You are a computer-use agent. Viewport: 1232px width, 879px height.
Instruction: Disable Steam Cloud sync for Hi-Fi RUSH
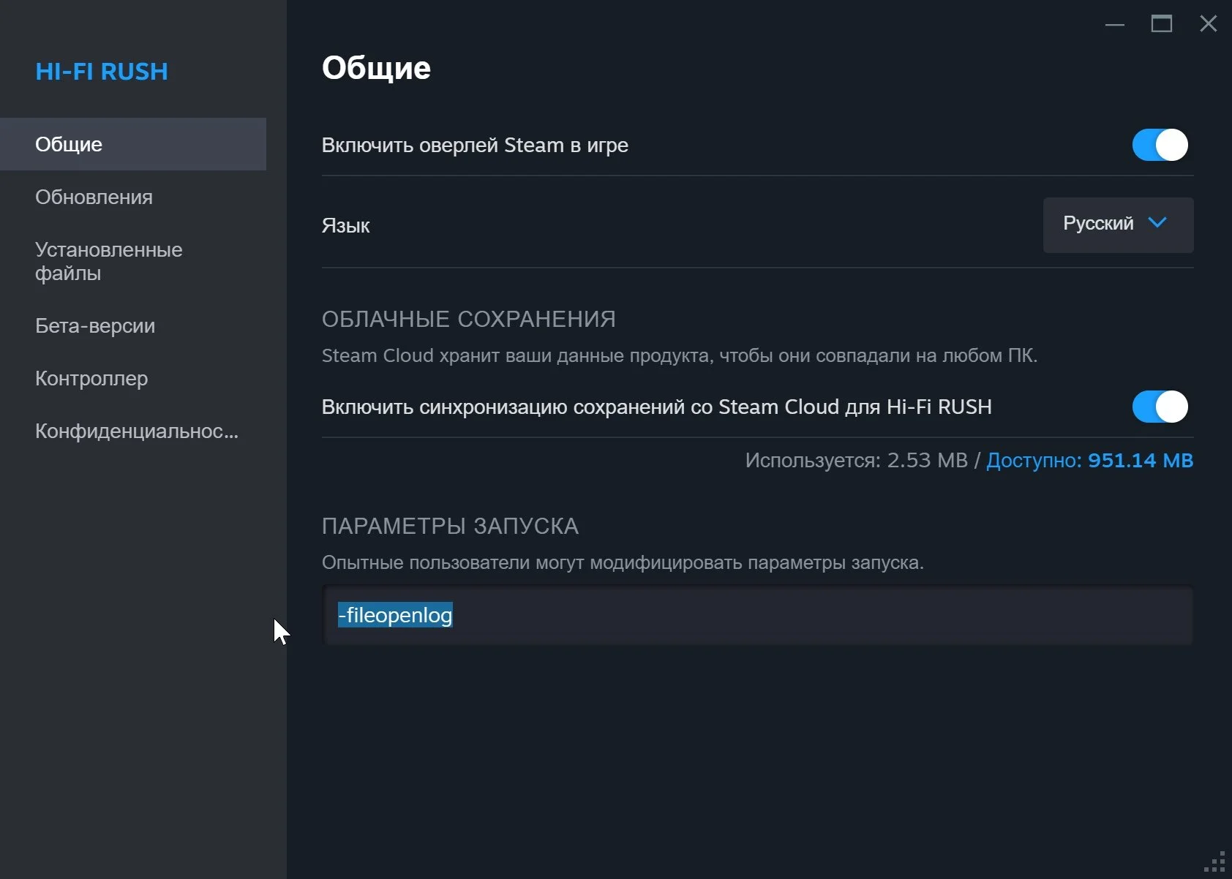point(1160,407)
